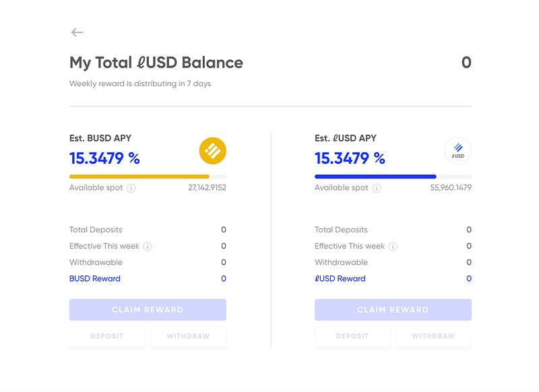This screenshot has height=392, width=539.
Task: Click the blue ℓUSD available spot progress bar
Action: pos(375,176)
